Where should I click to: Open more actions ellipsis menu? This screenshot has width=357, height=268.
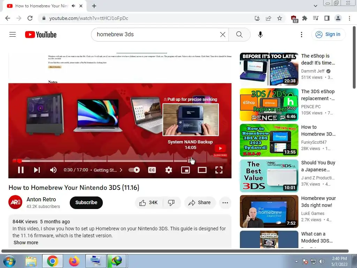tap(225, 203)
